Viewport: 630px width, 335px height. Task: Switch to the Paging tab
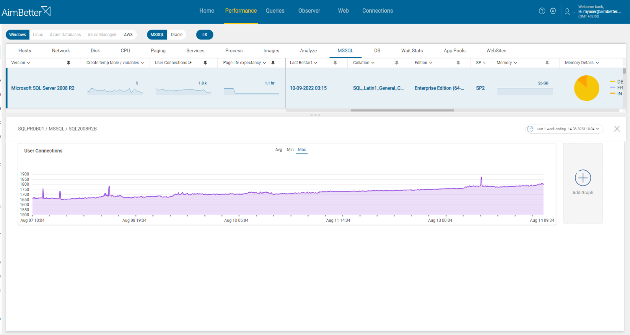(x=158, y=51)
